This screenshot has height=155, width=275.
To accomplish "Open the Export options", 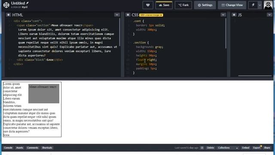I will (x=257, y=148).
